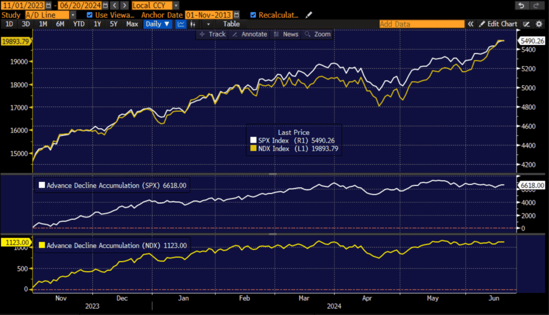549x315 pixels.
Task: Disable the Use Viewa checkbox
Action: [x=90, y=14]
